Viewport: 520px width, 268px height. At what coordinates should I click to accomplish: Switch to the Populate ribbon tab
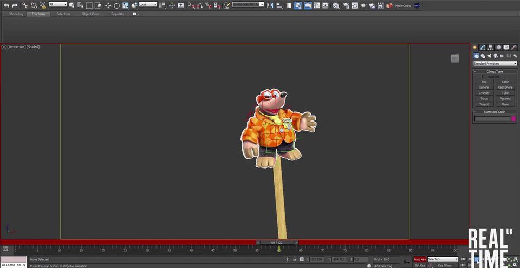(x=118, y=14)
